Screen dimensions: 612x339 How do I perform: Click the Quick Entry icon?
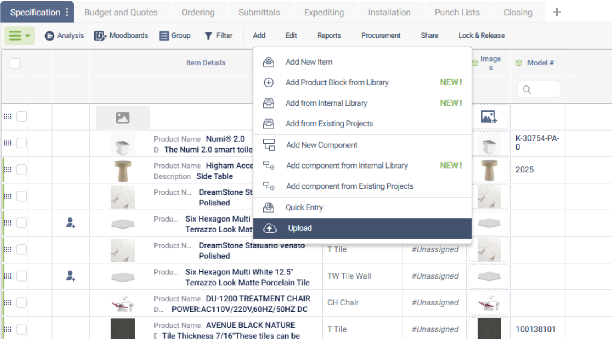(269, 207)
